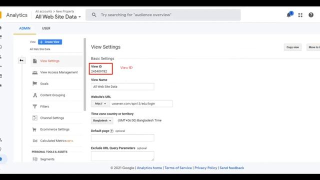The height and width of the screenshot is (180, 320).
Task: Open Admin gear in left sidebar
Action: click(x=1, y=159)
